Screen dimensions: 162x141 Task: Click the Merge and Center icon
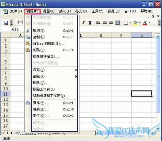click(x=118, y=23)
